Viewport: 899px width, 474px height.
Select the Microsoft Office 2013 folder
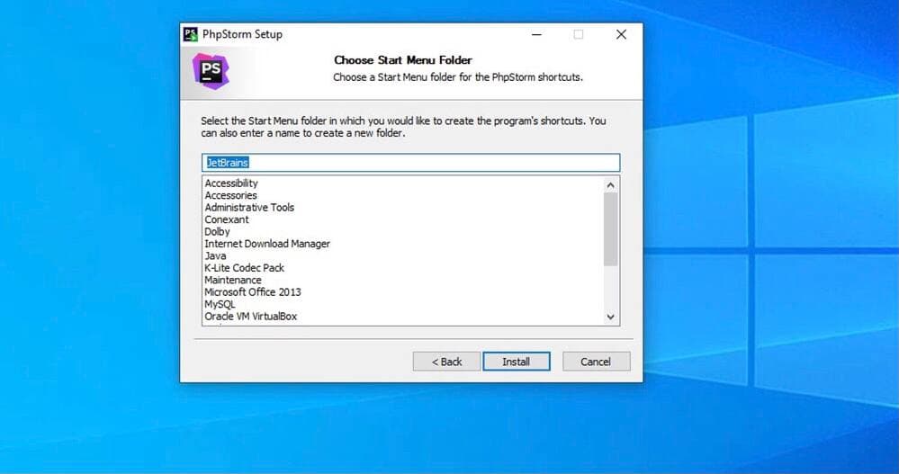pos(252,291)
